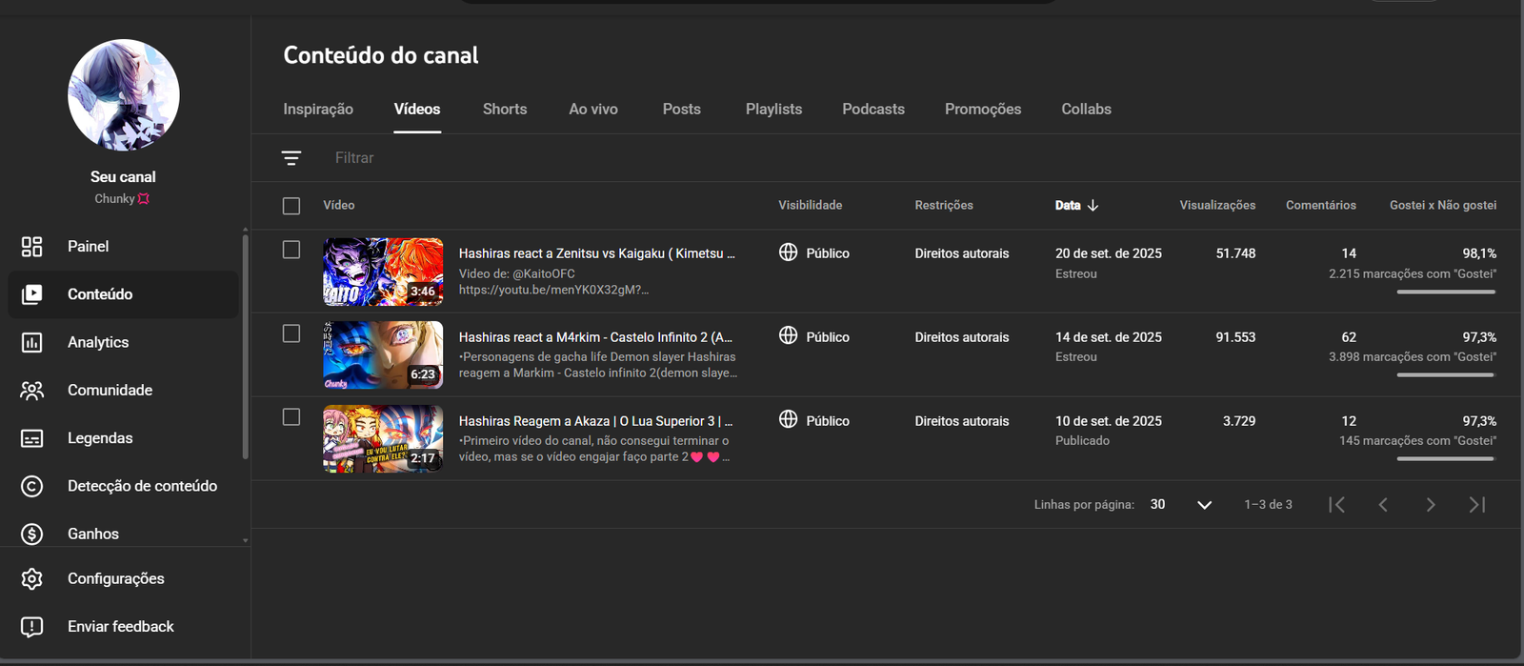Click the Enviar feedback icon
The height and width of the screenshot is (666, 1524).
[x=32, y=627]
